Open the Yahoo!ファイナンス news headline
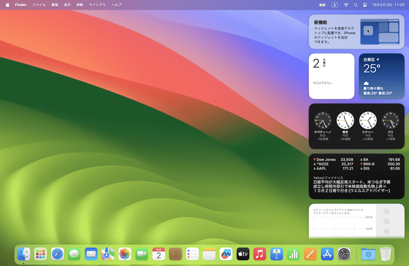This screenshot has height=266, width=409. [352, 186]
